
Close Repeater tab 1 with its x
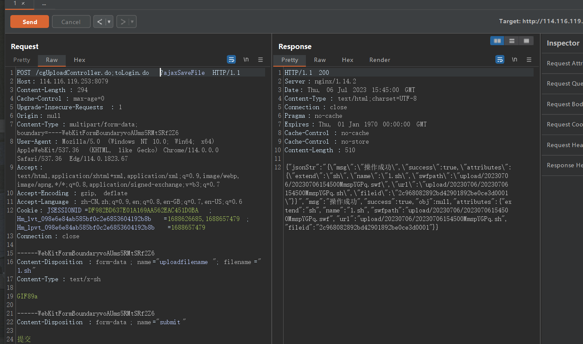click(x=23, y=3)
